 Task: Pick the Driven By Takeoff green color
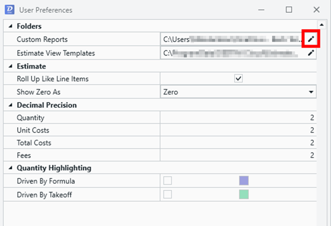tap(244, 194)
